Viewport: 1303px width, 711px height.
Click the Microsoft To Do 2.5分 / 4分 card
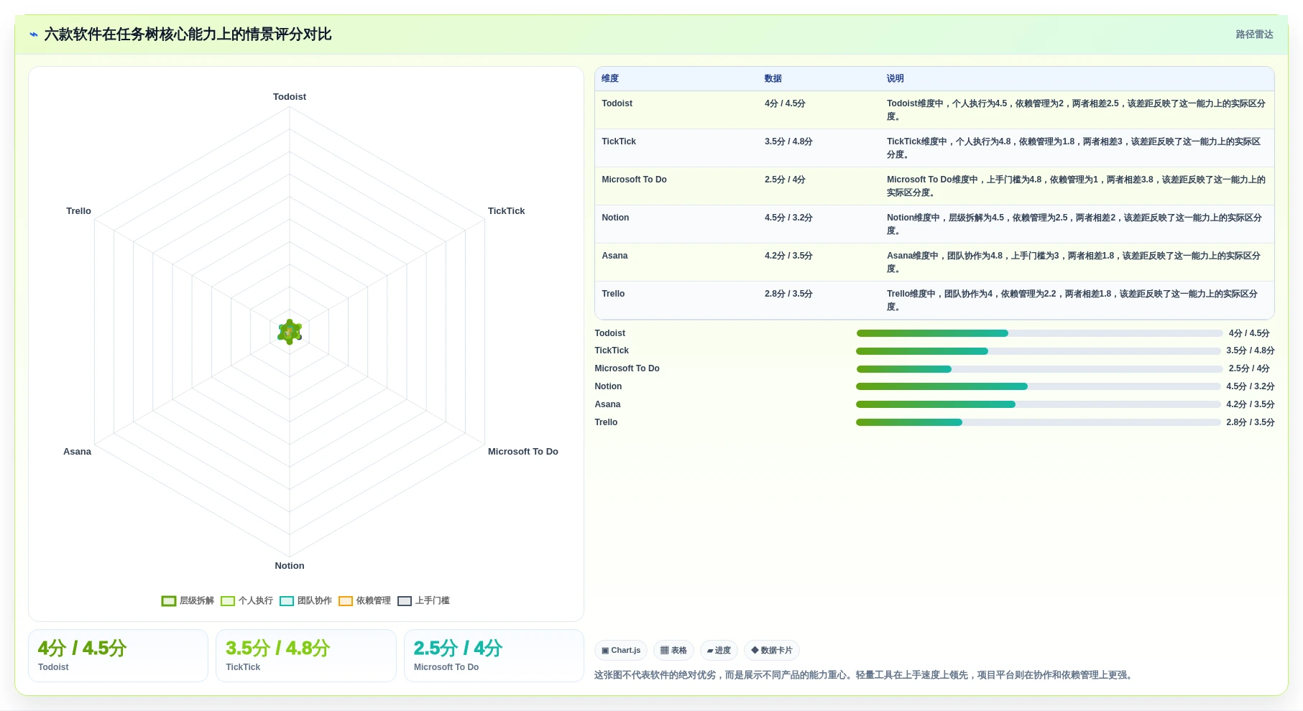[x=494, y=656]
